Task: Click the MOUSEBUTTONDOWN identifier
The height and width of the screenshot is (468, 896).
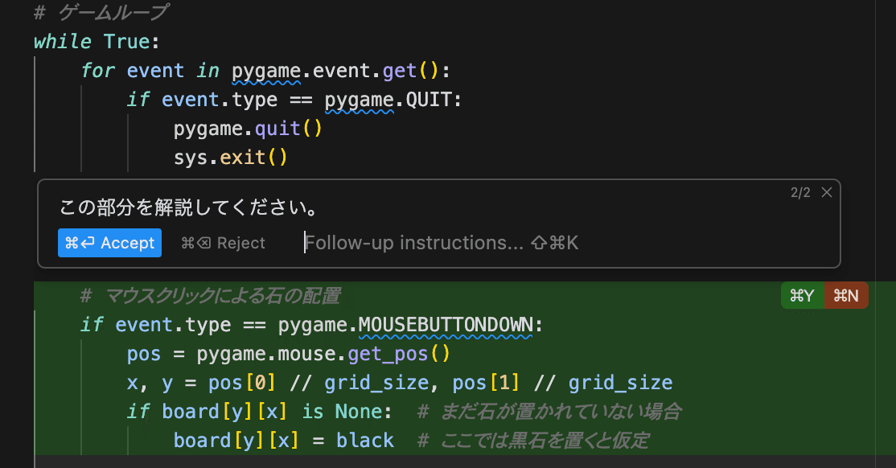Action: (x=446, y=325)
